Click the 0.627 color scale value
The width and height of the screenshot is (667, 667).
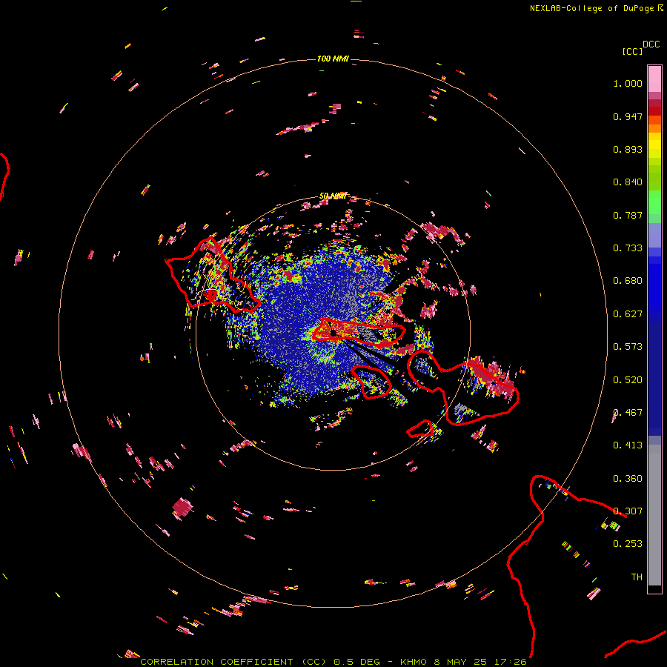(x=628, y=314)
